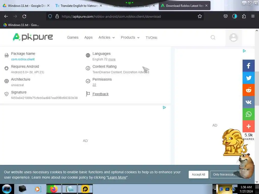Click the Languages globe icon

click(x=88, y=55)
